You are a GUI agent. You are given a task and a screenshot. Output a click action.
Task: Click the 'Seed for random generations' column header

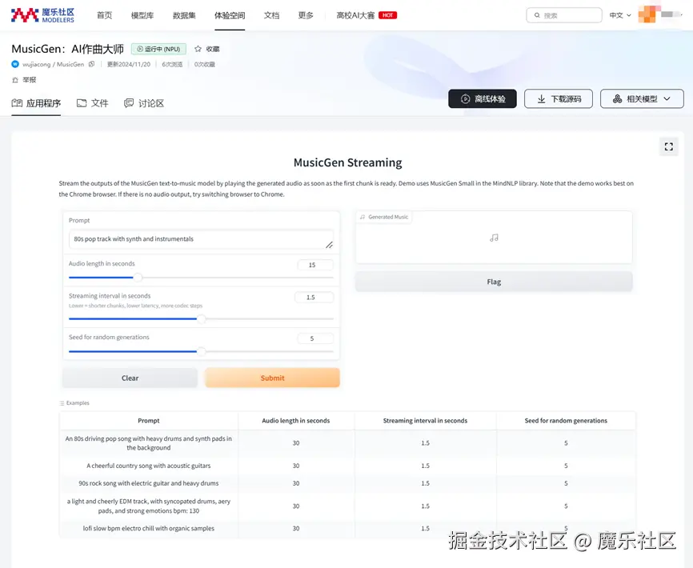(x=566, y=421)
